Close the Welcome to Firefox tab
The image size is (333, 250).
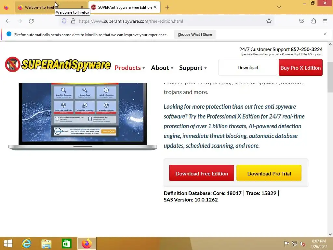pyautogui.click(x=82, y=7)
